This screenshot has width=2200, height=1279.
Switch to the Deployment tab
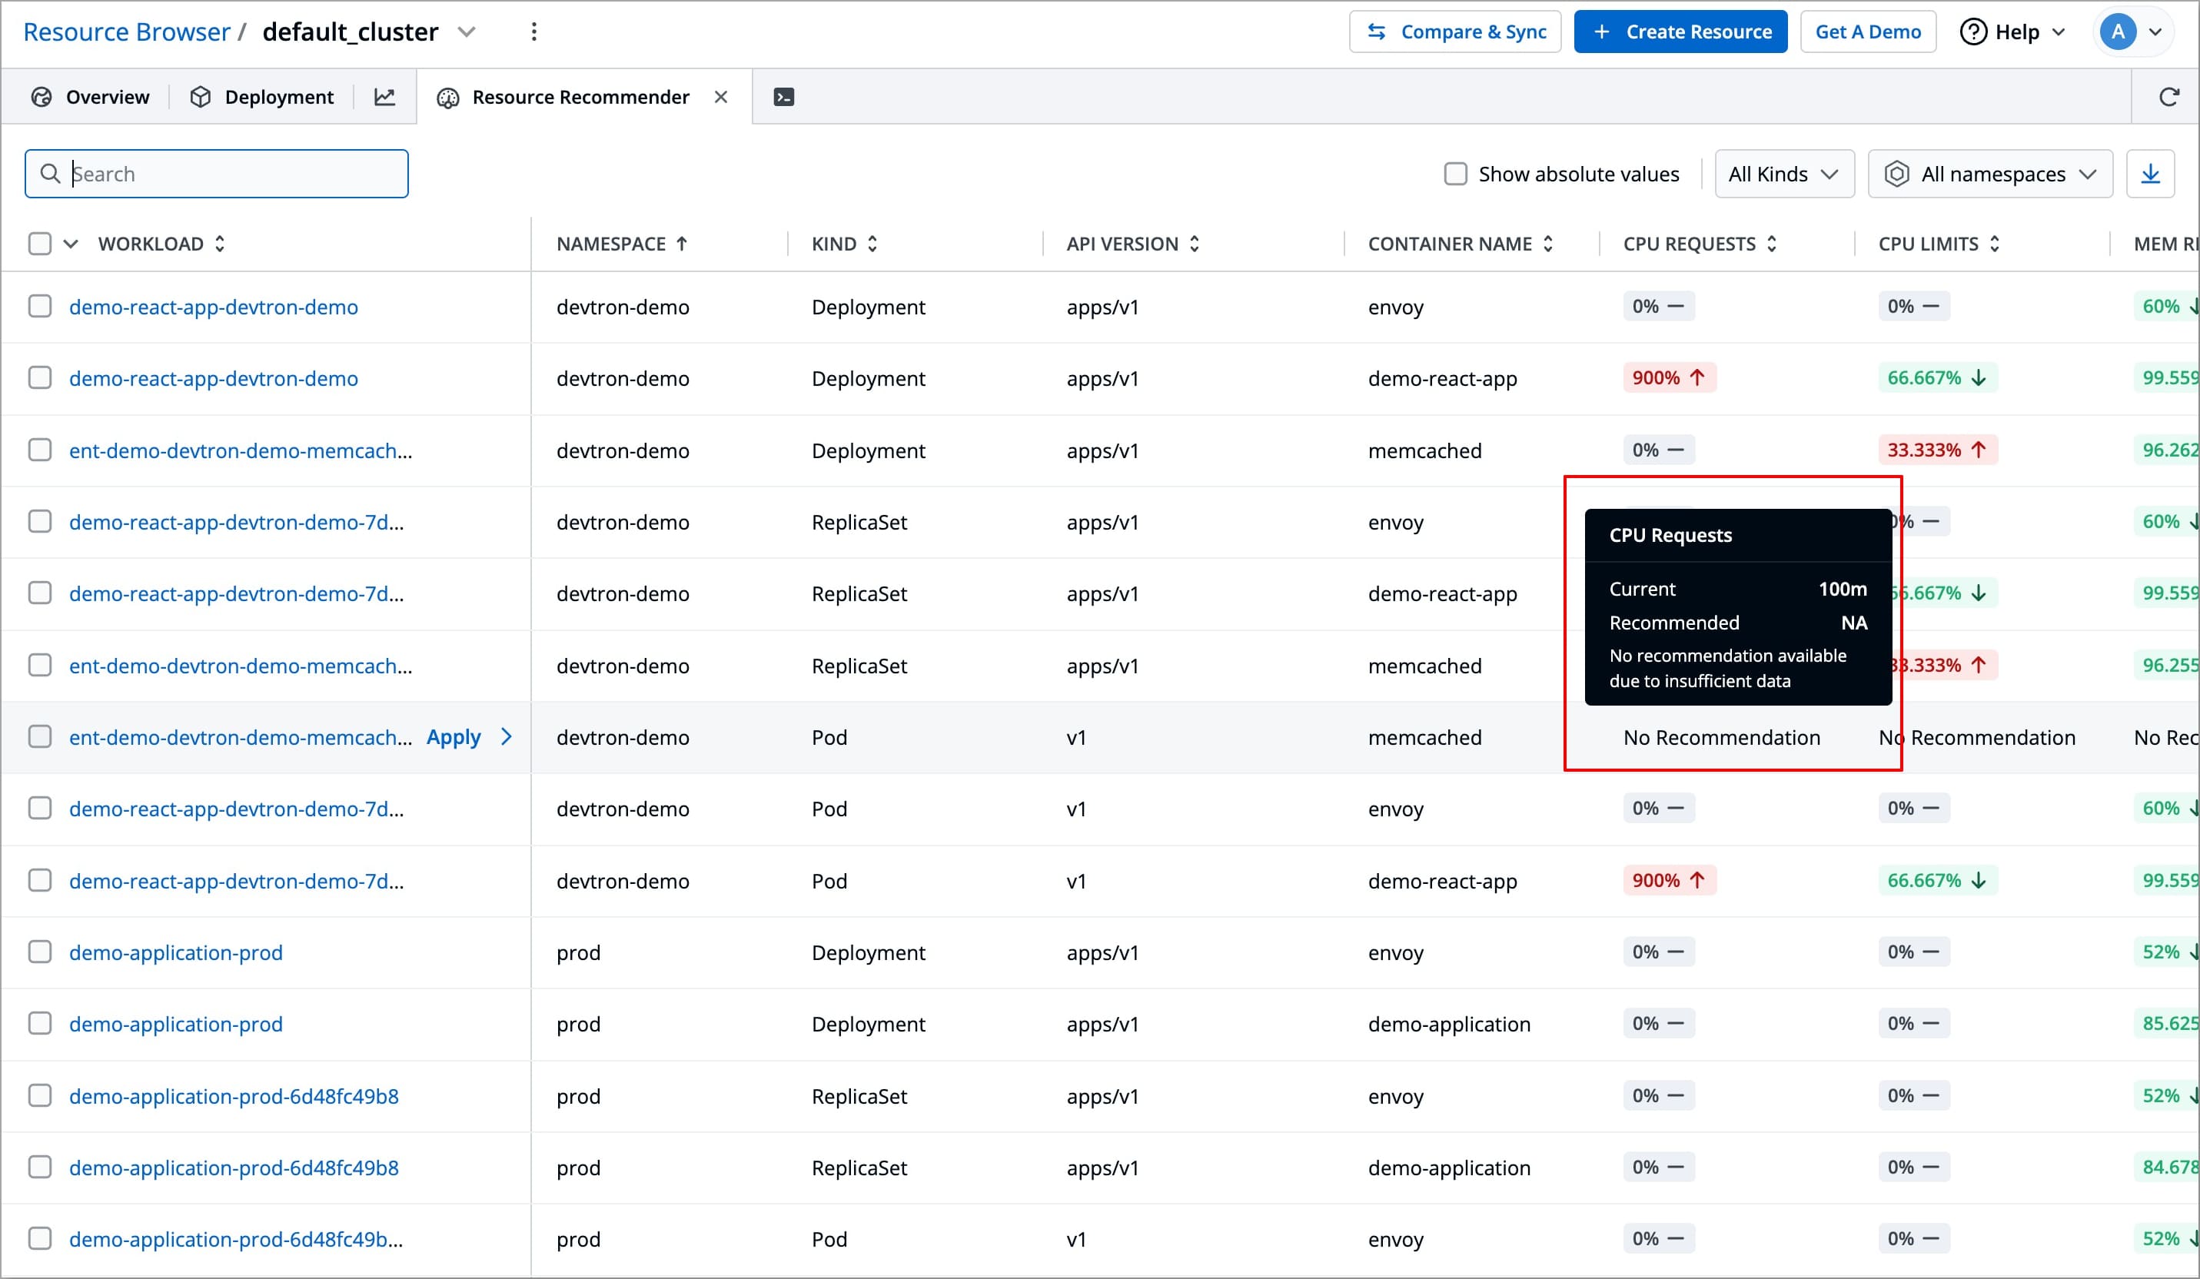click(262, 97)
